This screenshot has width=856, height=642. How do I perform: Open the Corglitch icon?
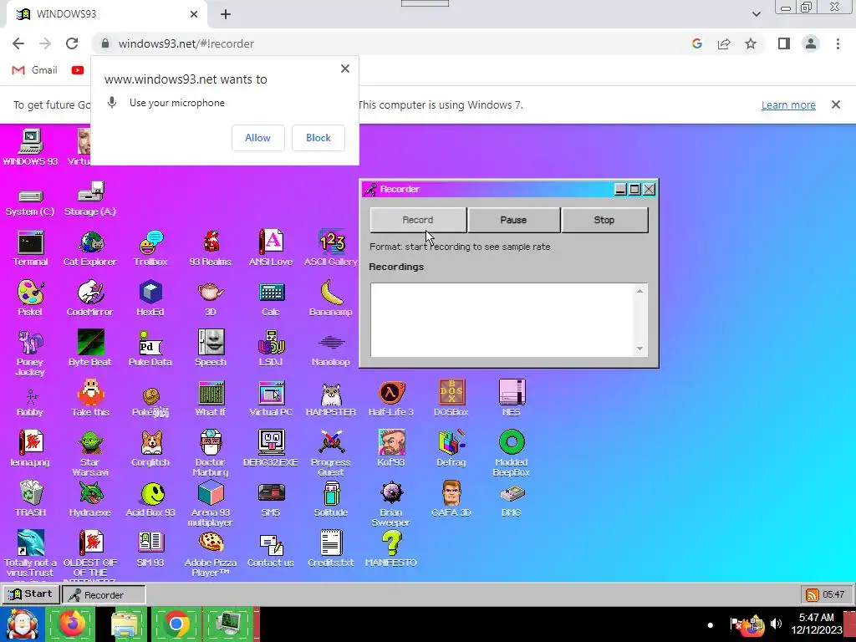coord(150,448)
